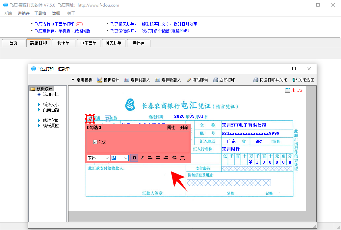Open 填写账号 from the toolbar

coord(197,80)
